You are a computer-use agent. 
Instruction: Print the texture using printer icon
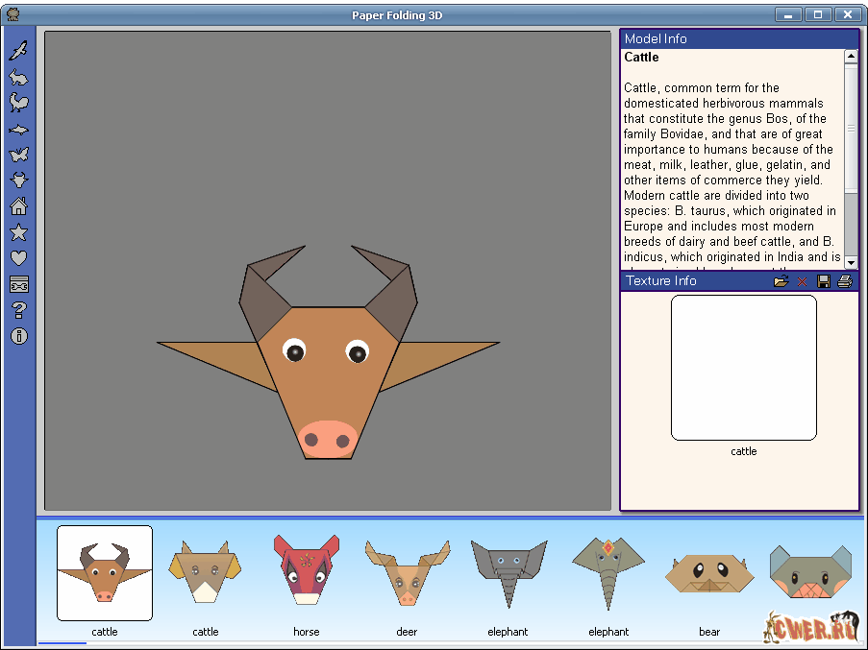(845, 281)
